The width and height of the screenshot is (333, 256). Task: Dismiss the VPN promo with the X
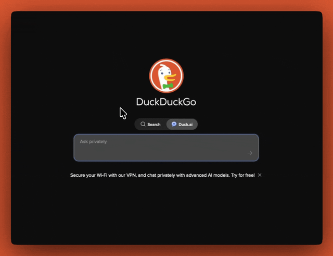[x=260, y=175]
